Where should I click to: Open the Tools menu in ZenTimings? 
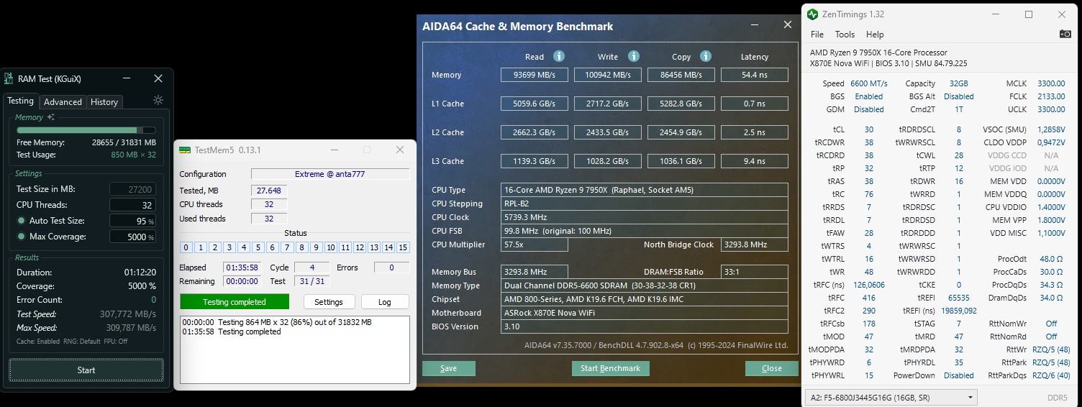[x=845, y=35]
